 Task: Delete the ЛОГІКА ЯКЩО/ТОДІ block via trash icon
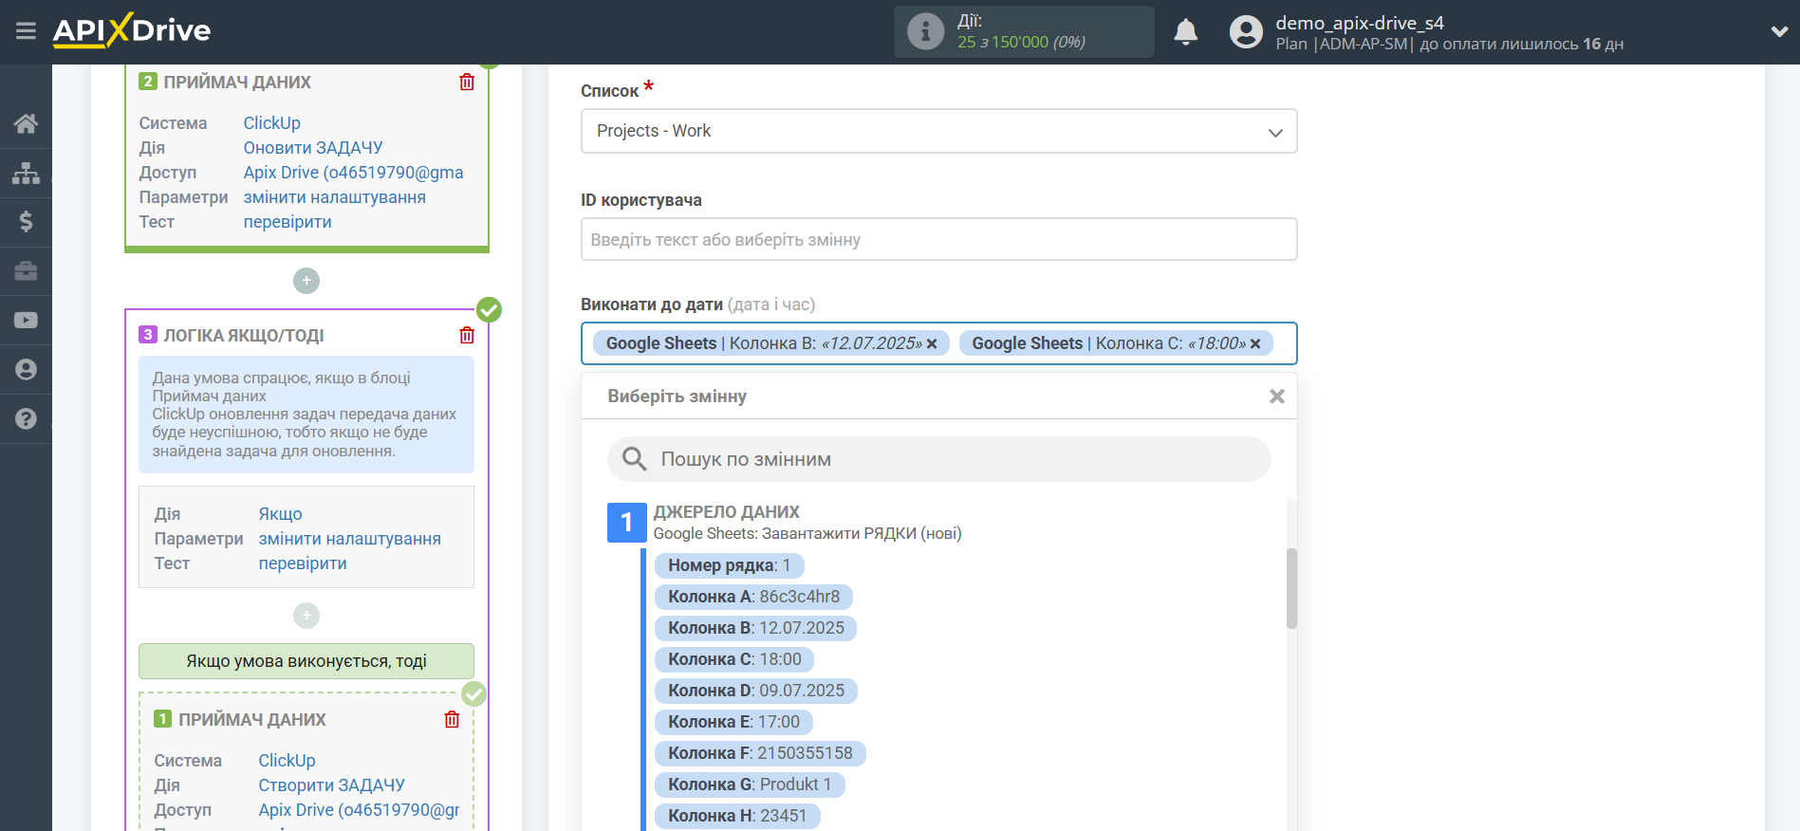point(467,336)
